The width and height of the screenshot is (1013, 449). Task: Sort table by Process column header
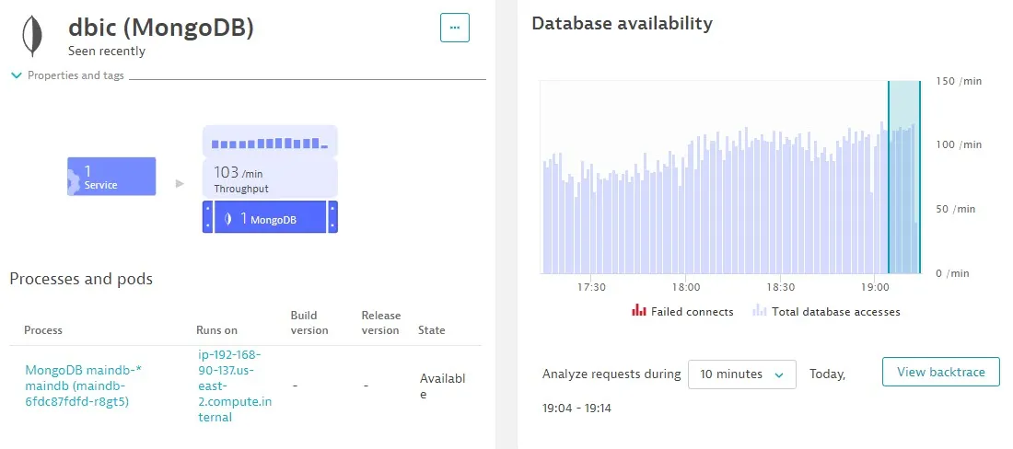pyautogui.click(x=43, y=329)
